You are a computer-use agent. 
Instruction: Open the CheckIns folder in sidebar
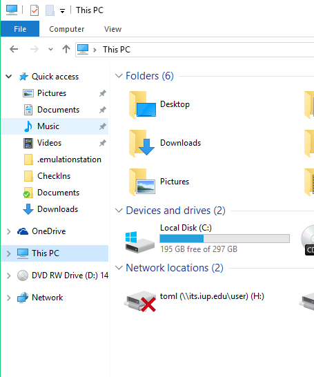point(54,176)
